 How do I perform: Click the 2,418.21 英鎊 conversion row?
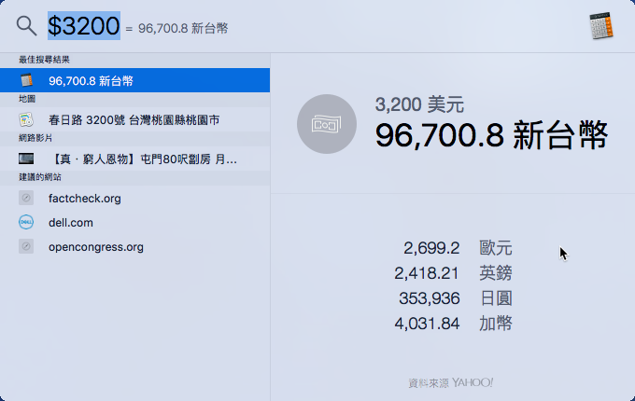coord(453,273)
